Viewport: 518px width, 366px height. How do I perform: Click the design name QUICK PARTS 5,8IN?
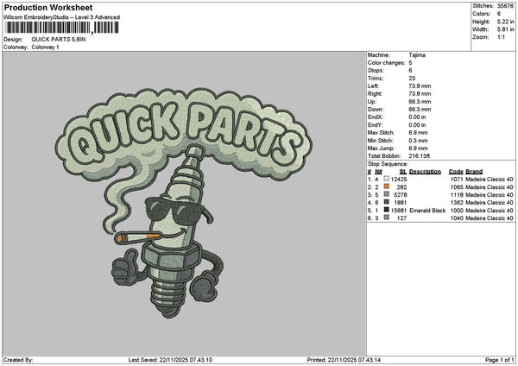pyautogui.click(x=59, y=40)
